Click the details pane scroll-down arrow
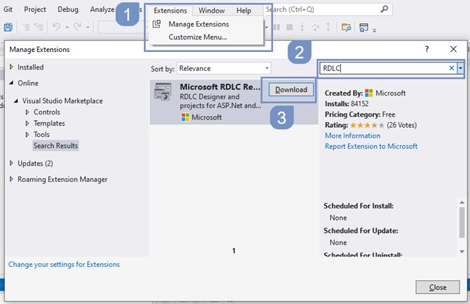Screen dimensions: 470x304 tap(462, 251)
